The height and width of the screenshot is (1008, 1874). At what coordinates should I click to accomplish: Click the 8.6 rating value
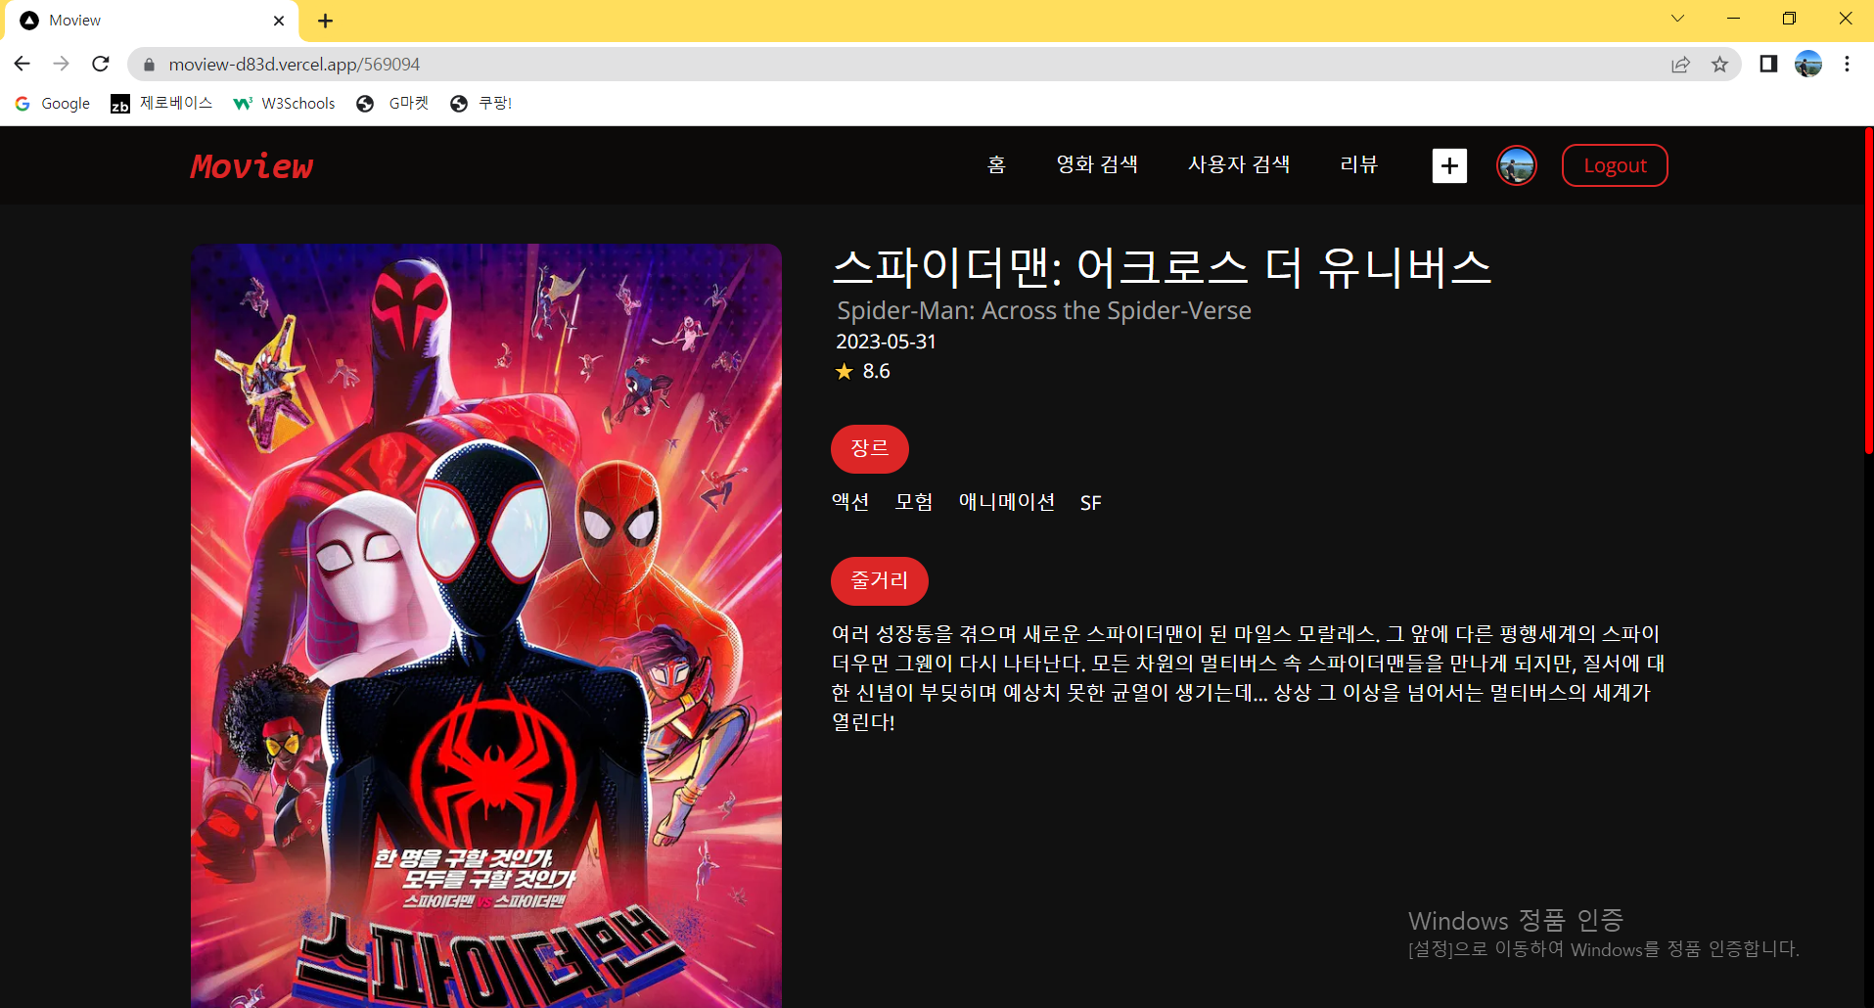877,371
